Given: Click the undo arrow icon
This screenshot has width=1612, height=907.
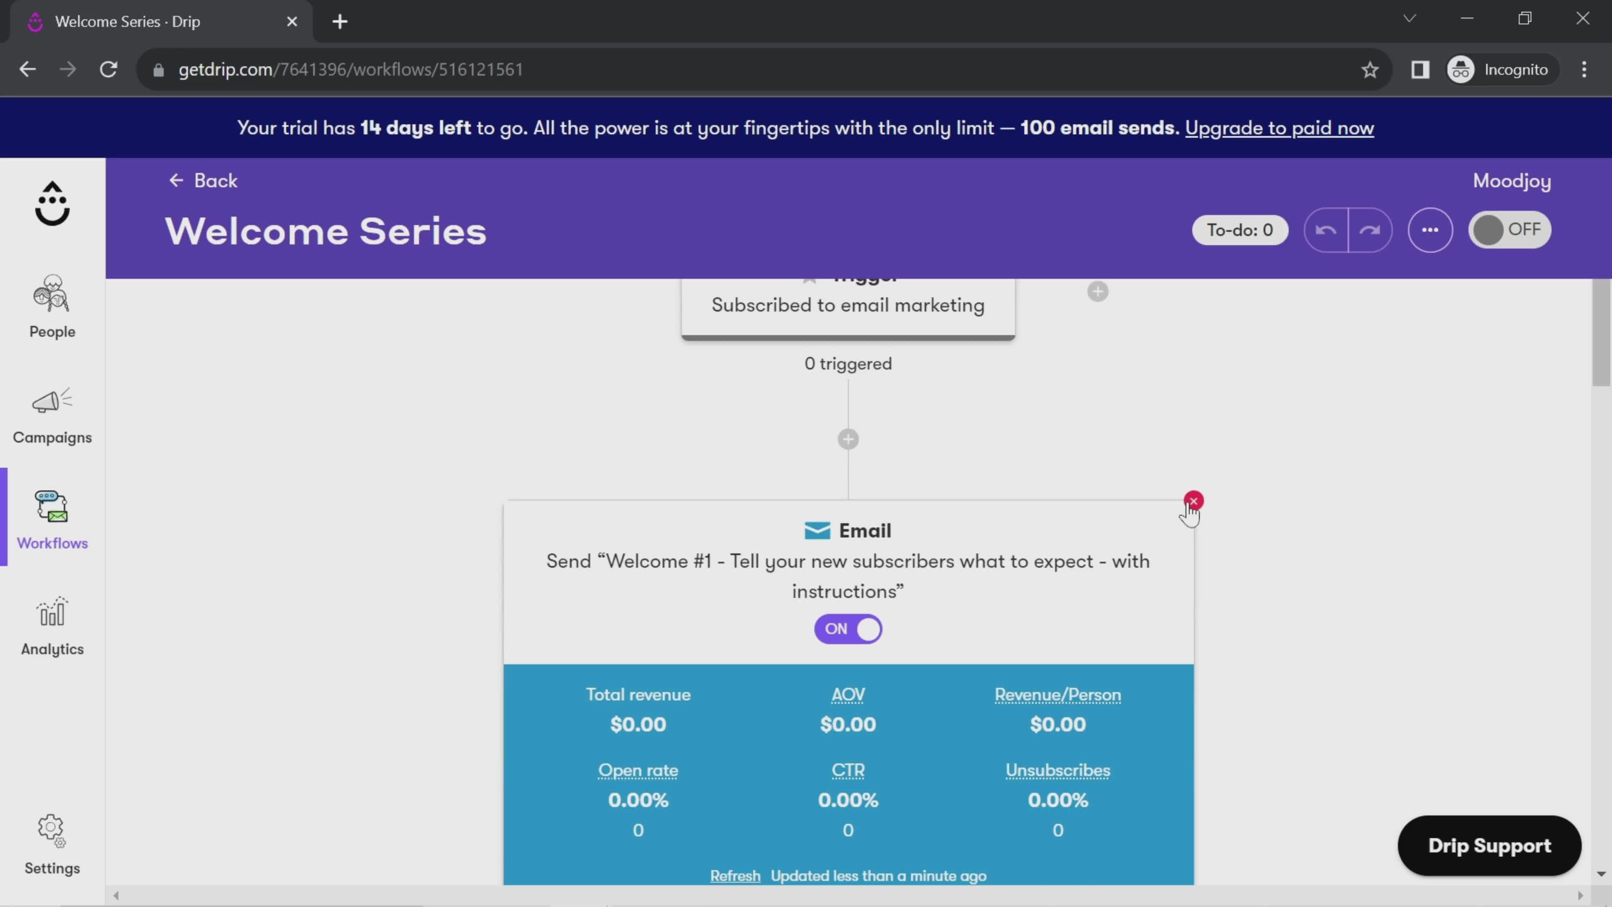Looking at the screenshot, I should tap(1325, 229).
